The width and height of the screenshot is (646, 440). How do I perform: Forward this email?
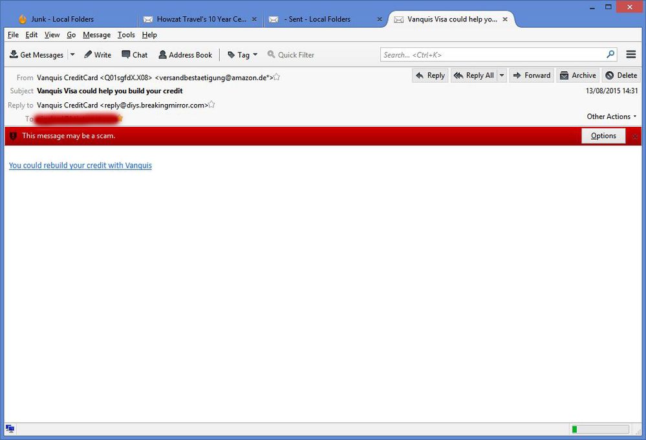pyautogui.click(x=532, y=76)
